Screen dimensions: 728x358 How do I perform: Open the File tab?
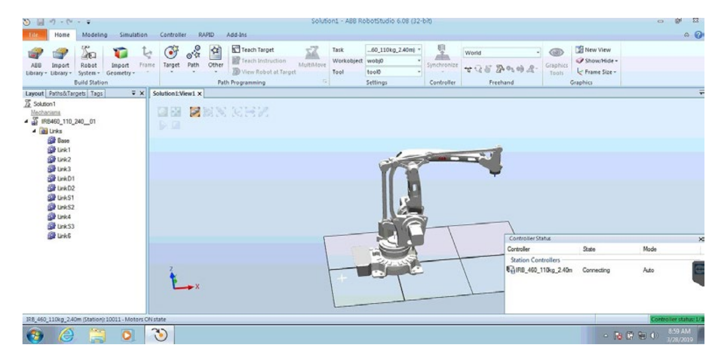[x=34, y=35]
